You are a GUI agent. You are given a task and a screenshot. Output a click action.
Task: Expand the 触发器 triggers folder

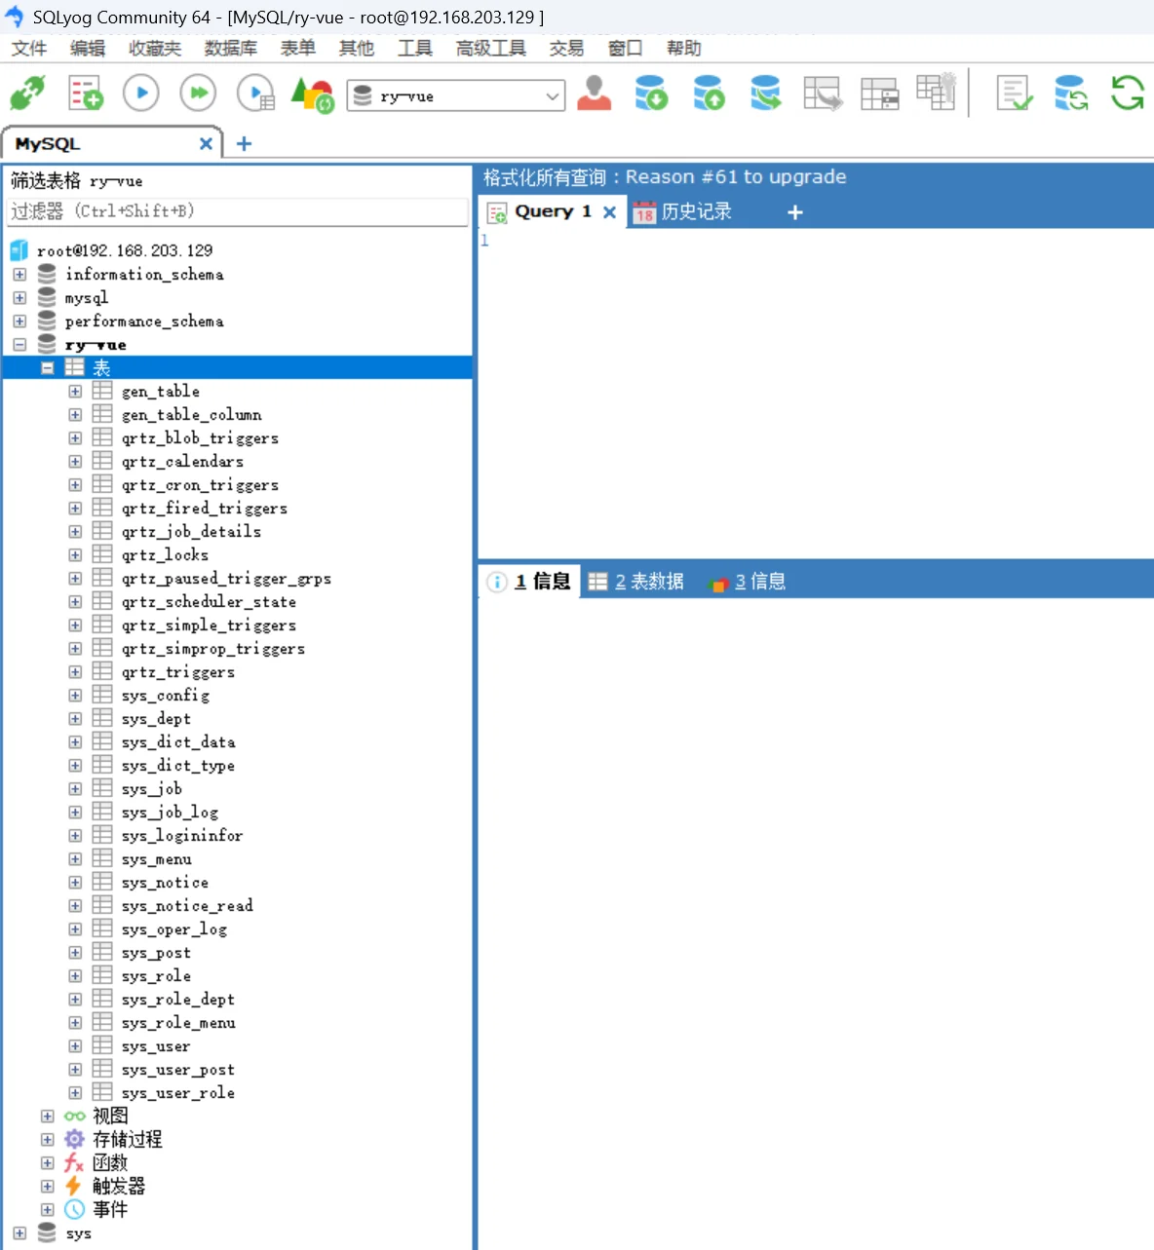click(x=47, y=1187)
